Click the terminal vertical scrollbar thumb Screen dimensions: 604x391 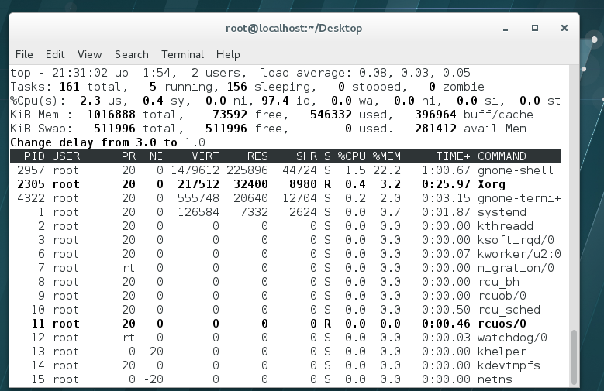tap(574, 357)
